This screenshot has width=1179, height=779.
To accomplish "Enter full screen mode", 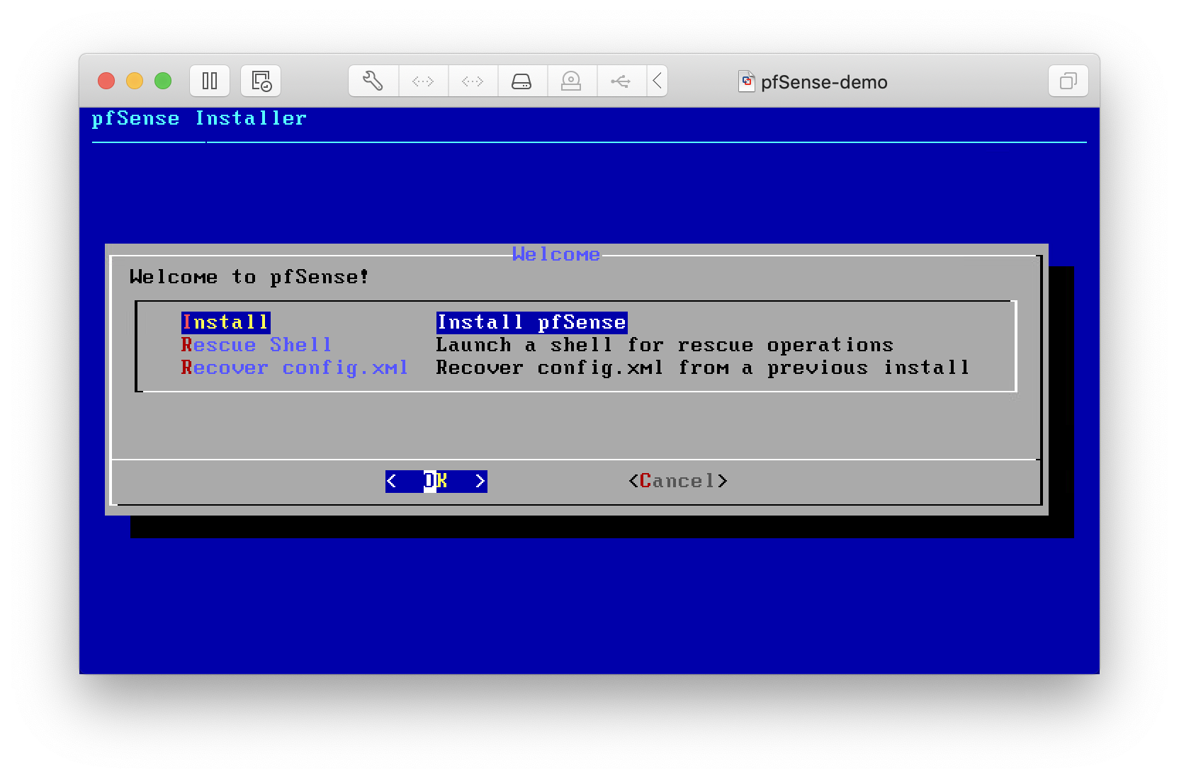I will [1068, 81].
